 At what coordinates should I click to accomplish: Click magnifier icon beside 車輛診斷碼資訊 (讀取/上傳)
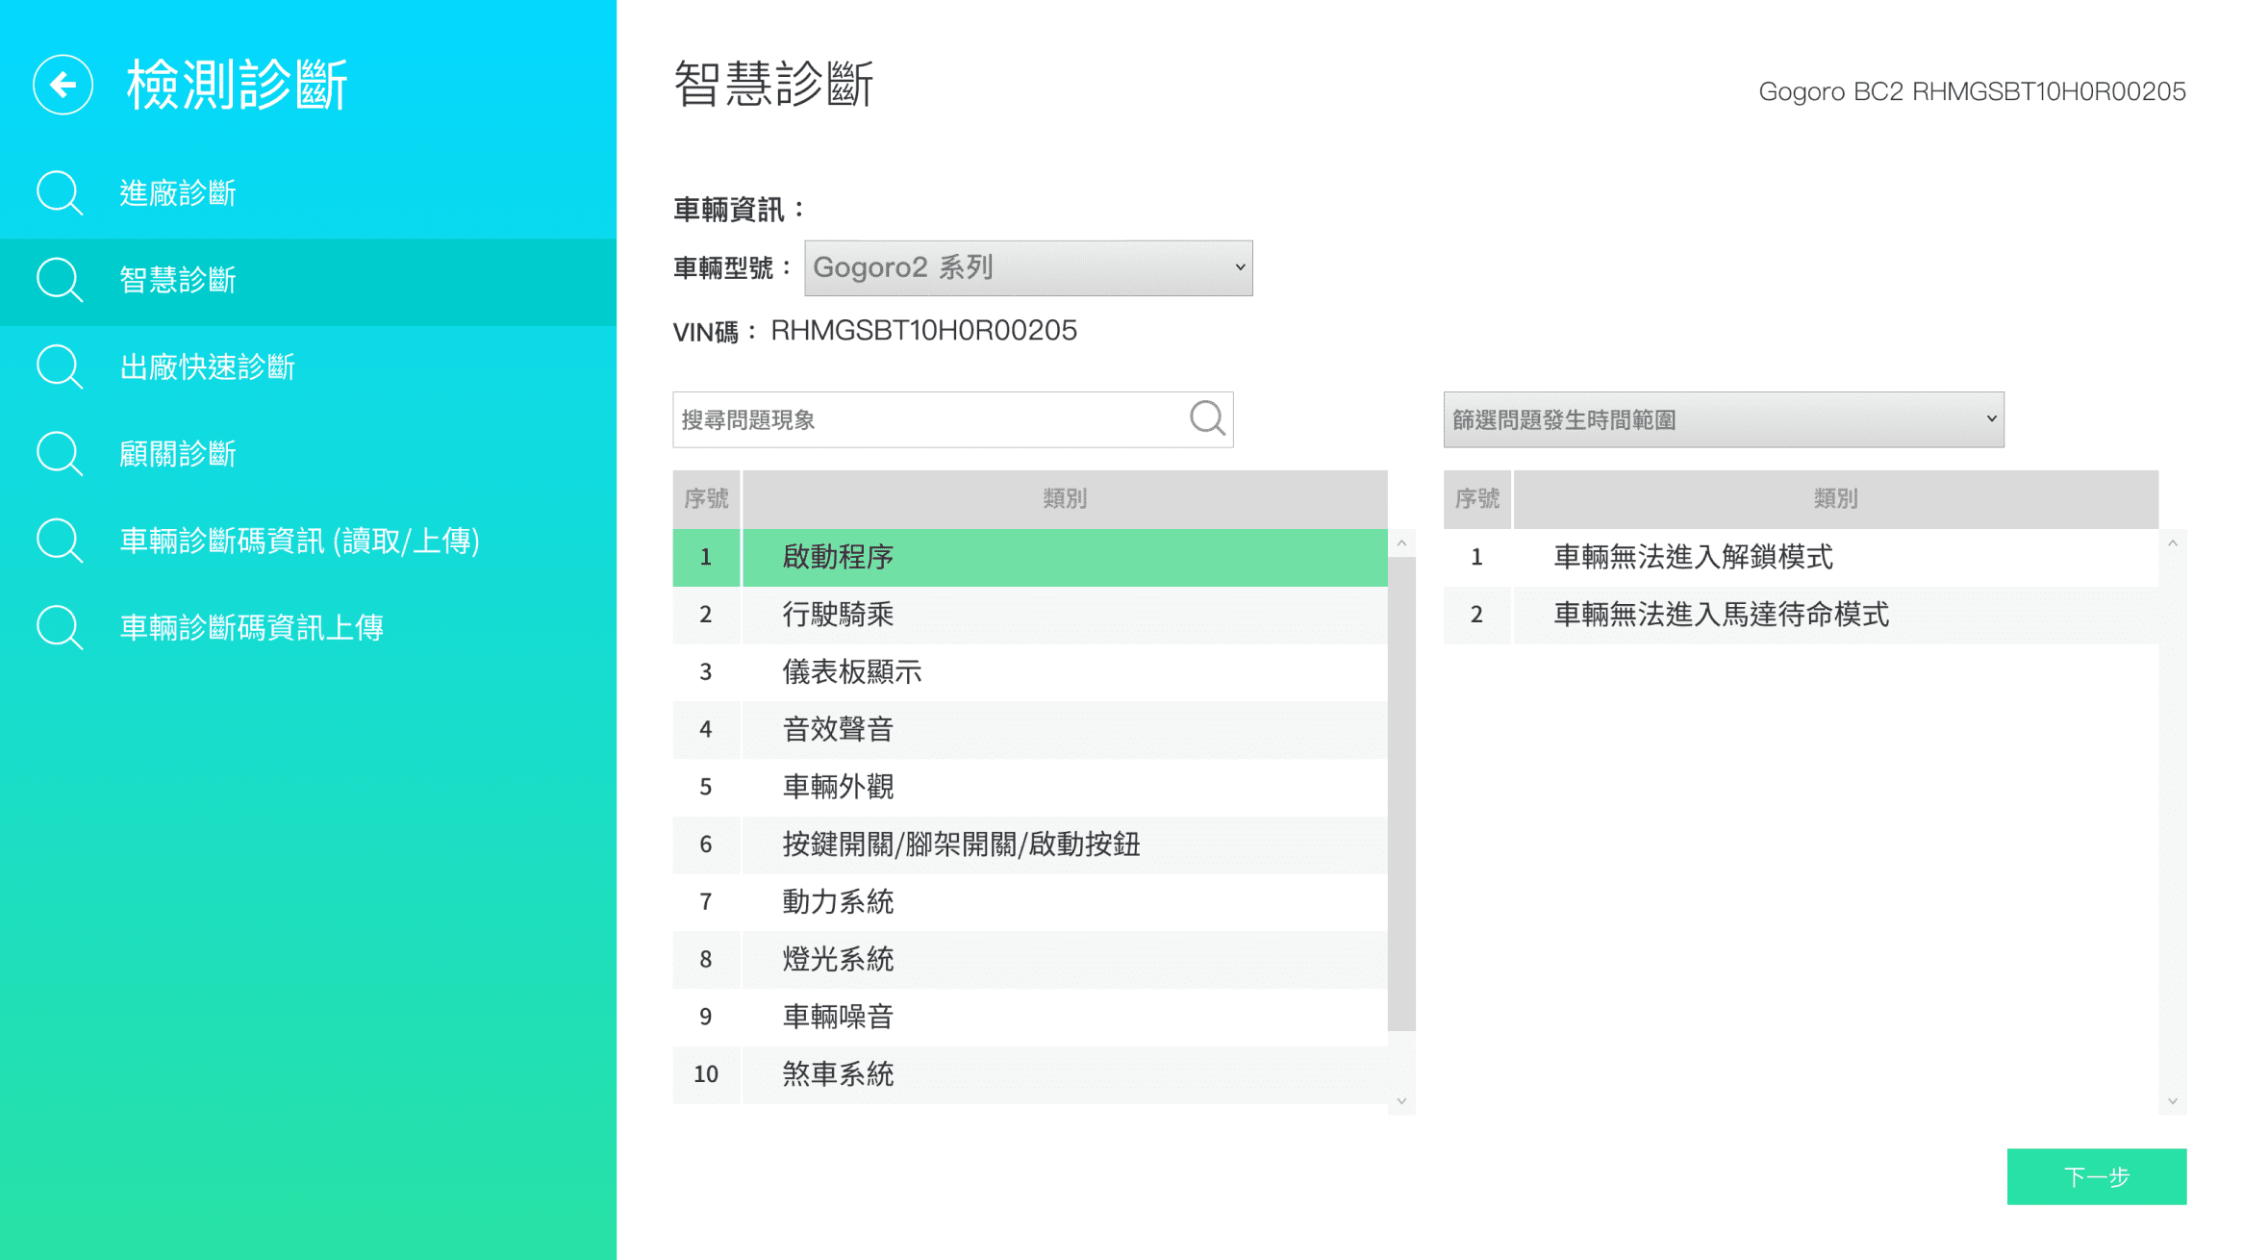pyautogui.click(x=60, y=541)
